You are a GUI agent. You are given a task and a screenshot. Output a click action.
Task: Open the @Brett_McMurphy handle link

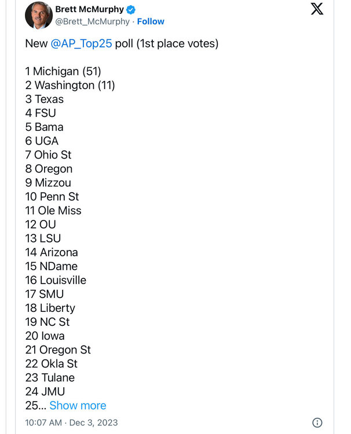[92, 21]
